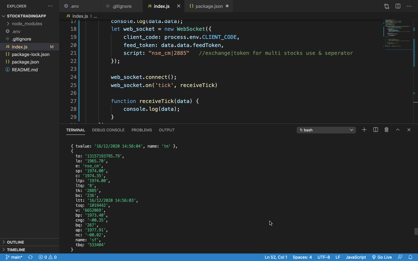Split editor right icon
The height and width of the screenshot is (261, 418).
[x=398, y=6]
